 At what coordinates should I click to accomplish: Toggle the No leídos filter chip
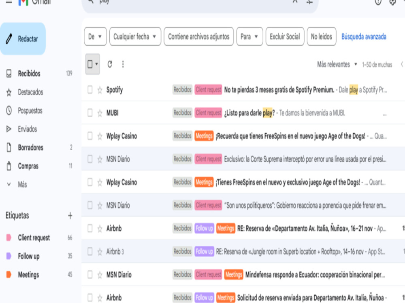(321, 37)
